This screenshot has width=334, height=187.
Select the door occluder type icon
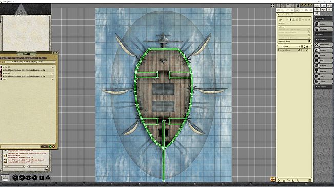point(293,20)
